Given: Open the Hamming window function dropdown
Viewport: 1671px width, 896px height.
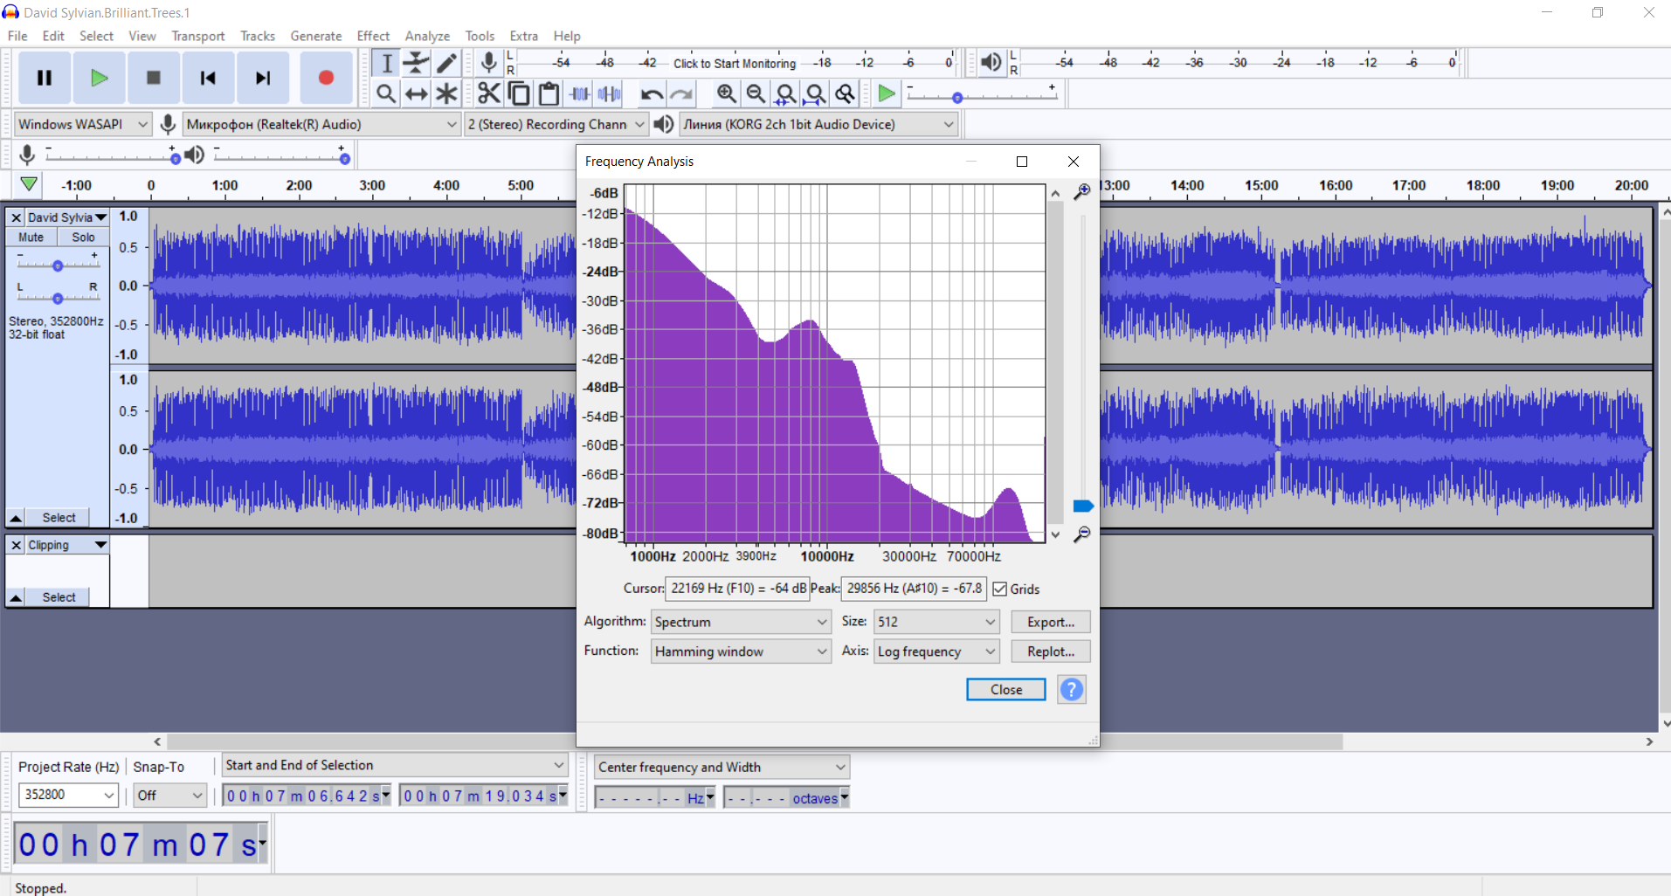Looking at the screenshot, I should pyautogui.click(x=741, y=651).
